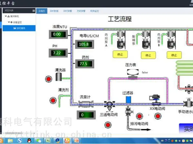Click the 流量计 flow meter icon

click(x=86, y=104)
